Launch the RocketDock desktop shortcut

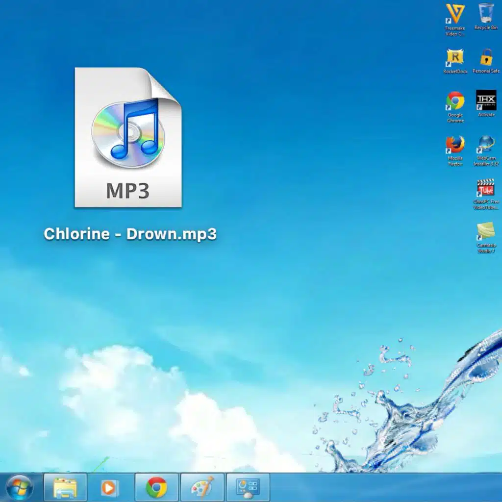(455, 58)
